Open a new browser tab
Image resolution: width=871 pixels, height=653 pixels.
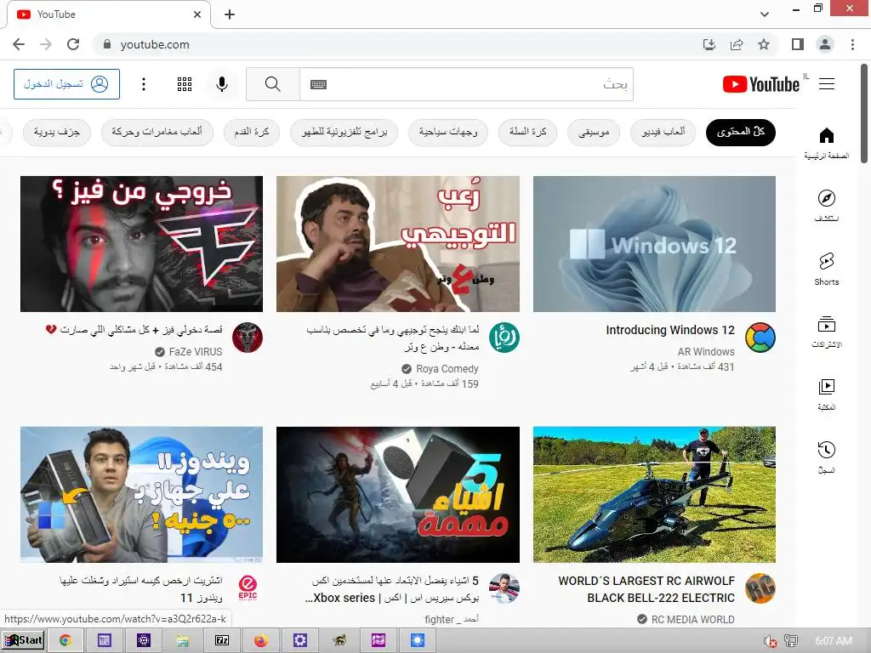(230, 14)
